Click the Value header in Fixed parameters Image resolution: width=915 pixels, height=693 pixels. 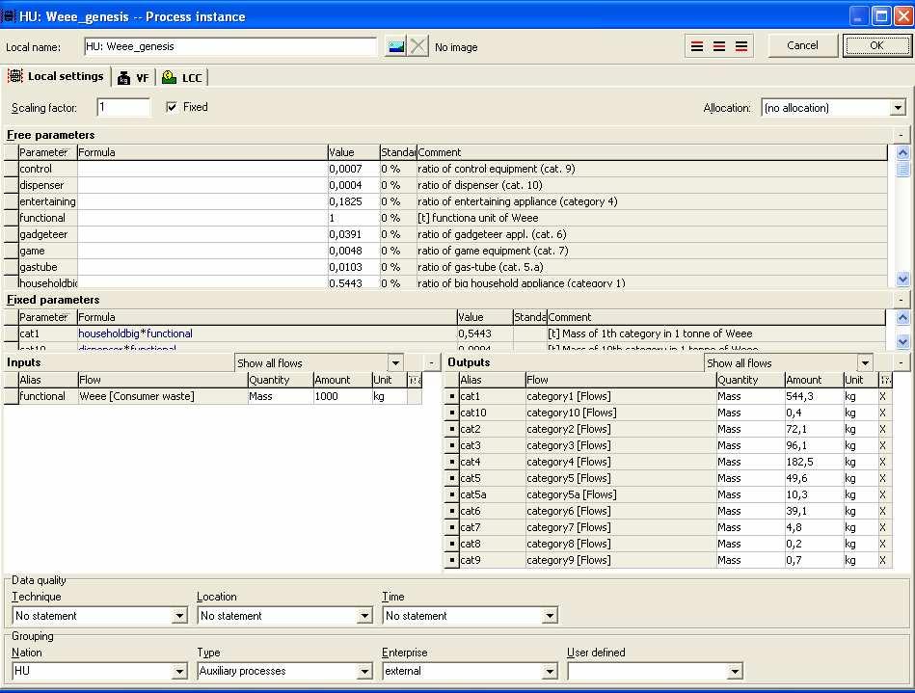[484, 317]
